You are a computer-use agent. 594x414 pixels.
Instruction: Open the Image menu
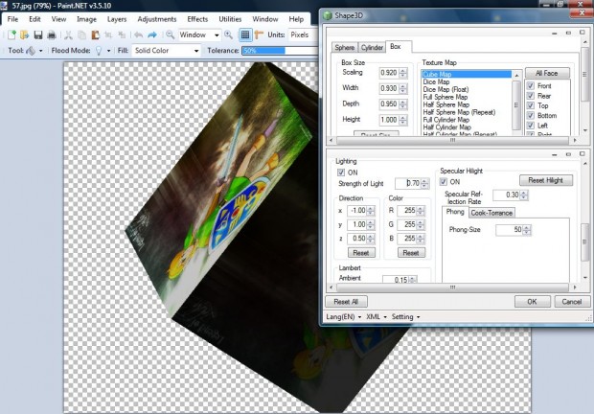pyautogui.click(x=86, y=19)
